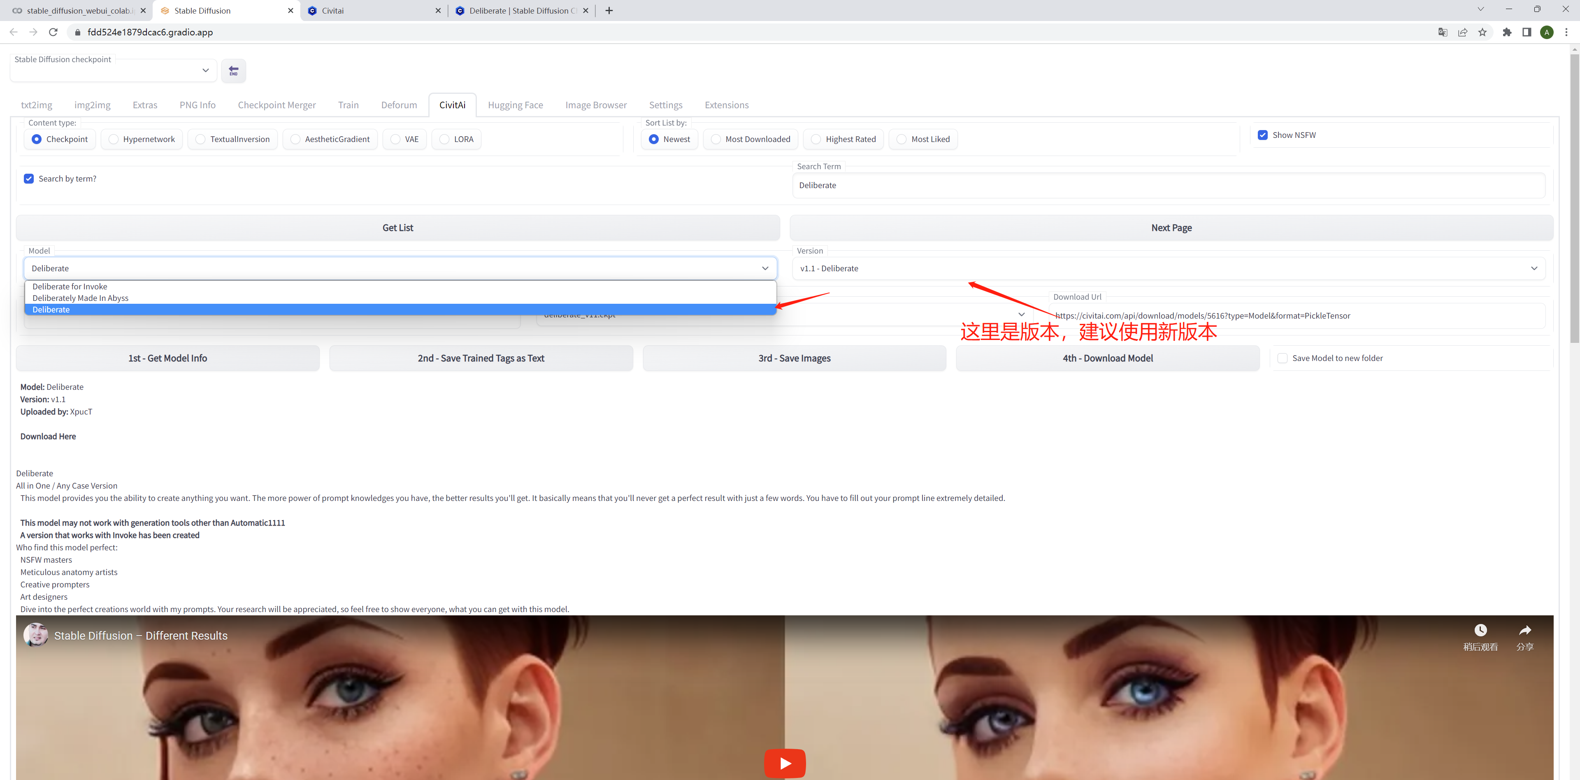
Task: Open the Hugging Face tab
Action: point(516,105)
